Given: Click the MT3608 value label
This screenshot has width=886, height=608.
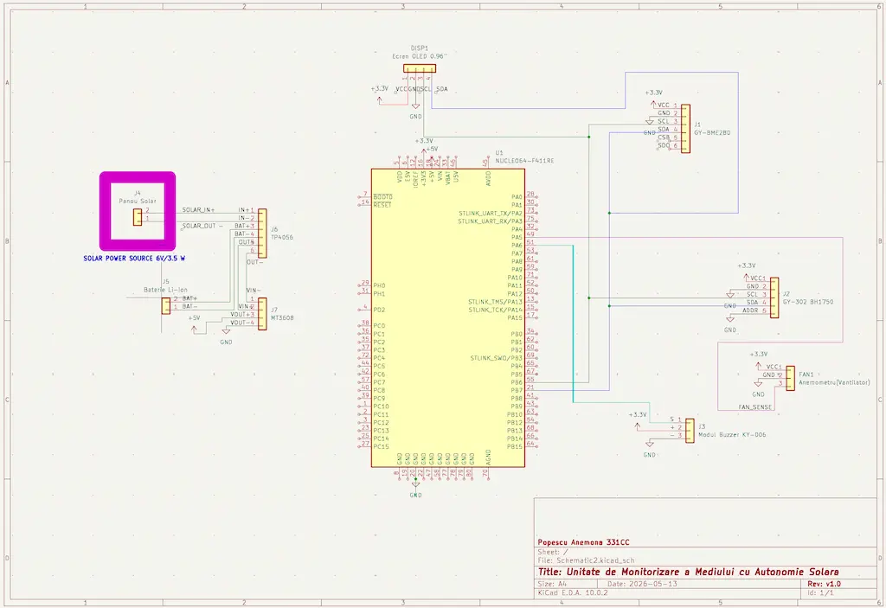Looking at the screenshot, I should 282,317.
